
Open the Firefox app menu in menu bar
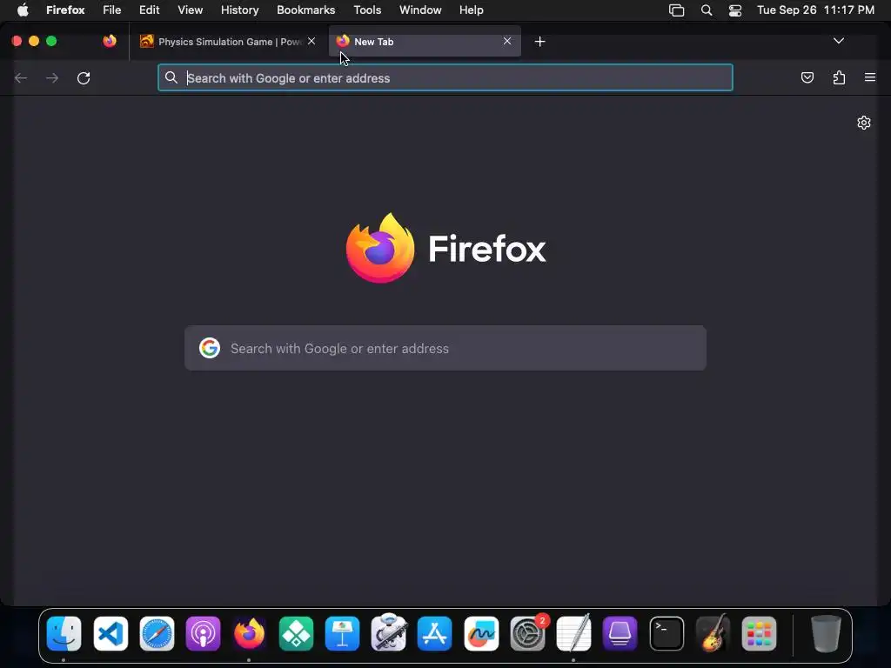point(65,10)
